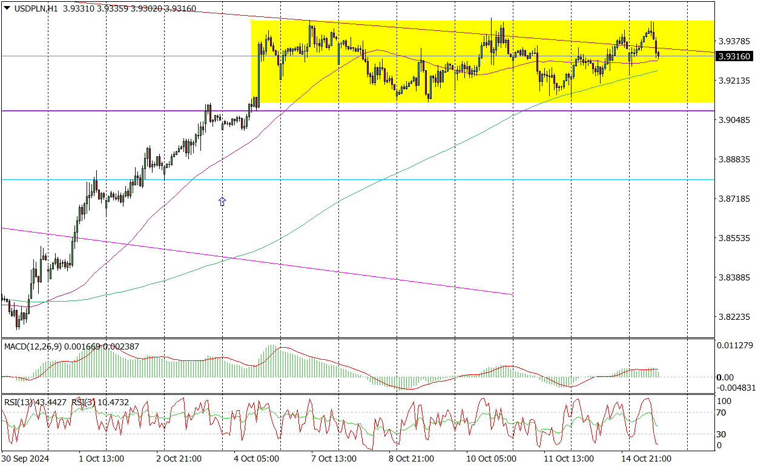Click the USDPLN,H1 symbol title text
Viewport: 758px width, 467px height.
36,9
